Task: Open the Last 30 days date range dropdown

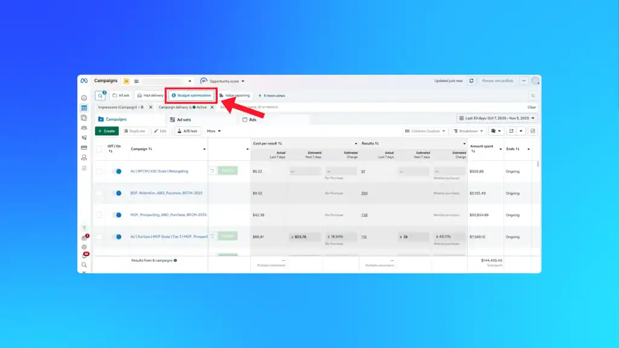Action: coord(497,118)
